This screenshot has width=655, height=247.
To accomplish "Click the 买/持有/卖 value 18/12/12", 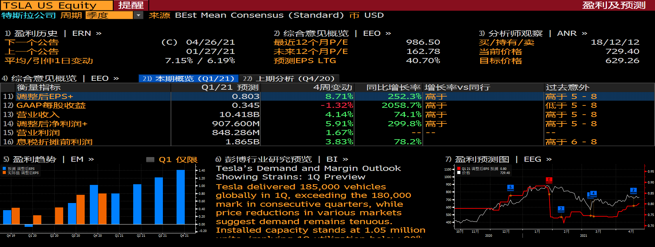I will (x=615, y=42).
